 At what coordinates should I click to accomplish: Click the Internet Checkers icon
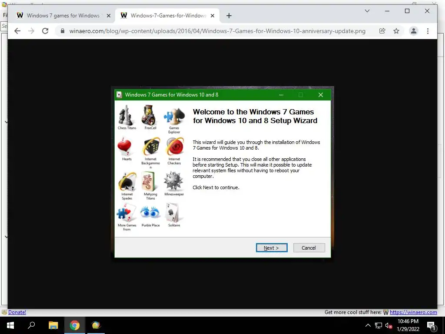175,147
